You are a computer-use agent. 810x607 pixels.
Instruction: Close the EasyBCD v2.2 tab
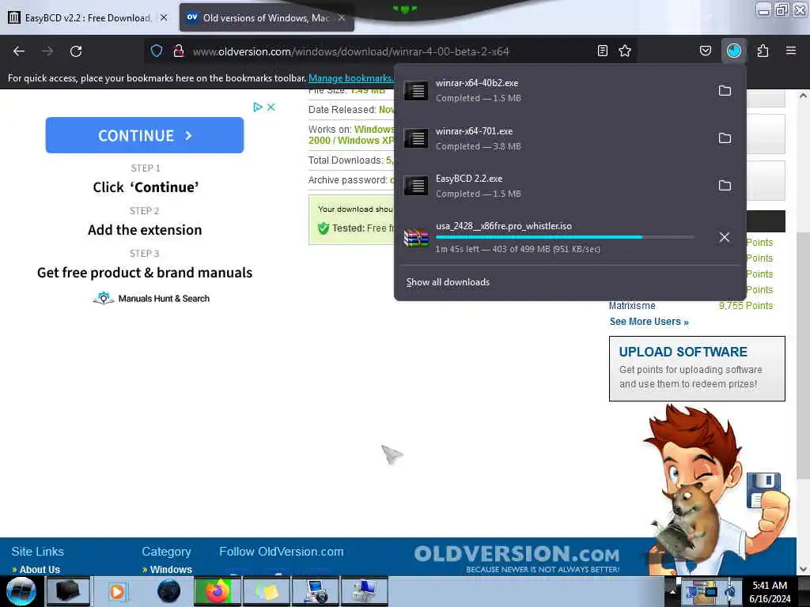(164, 17)
